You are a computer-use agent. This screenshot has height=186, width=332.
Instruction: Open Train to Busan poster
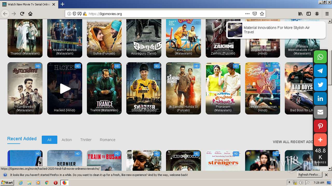pos(104,160)
